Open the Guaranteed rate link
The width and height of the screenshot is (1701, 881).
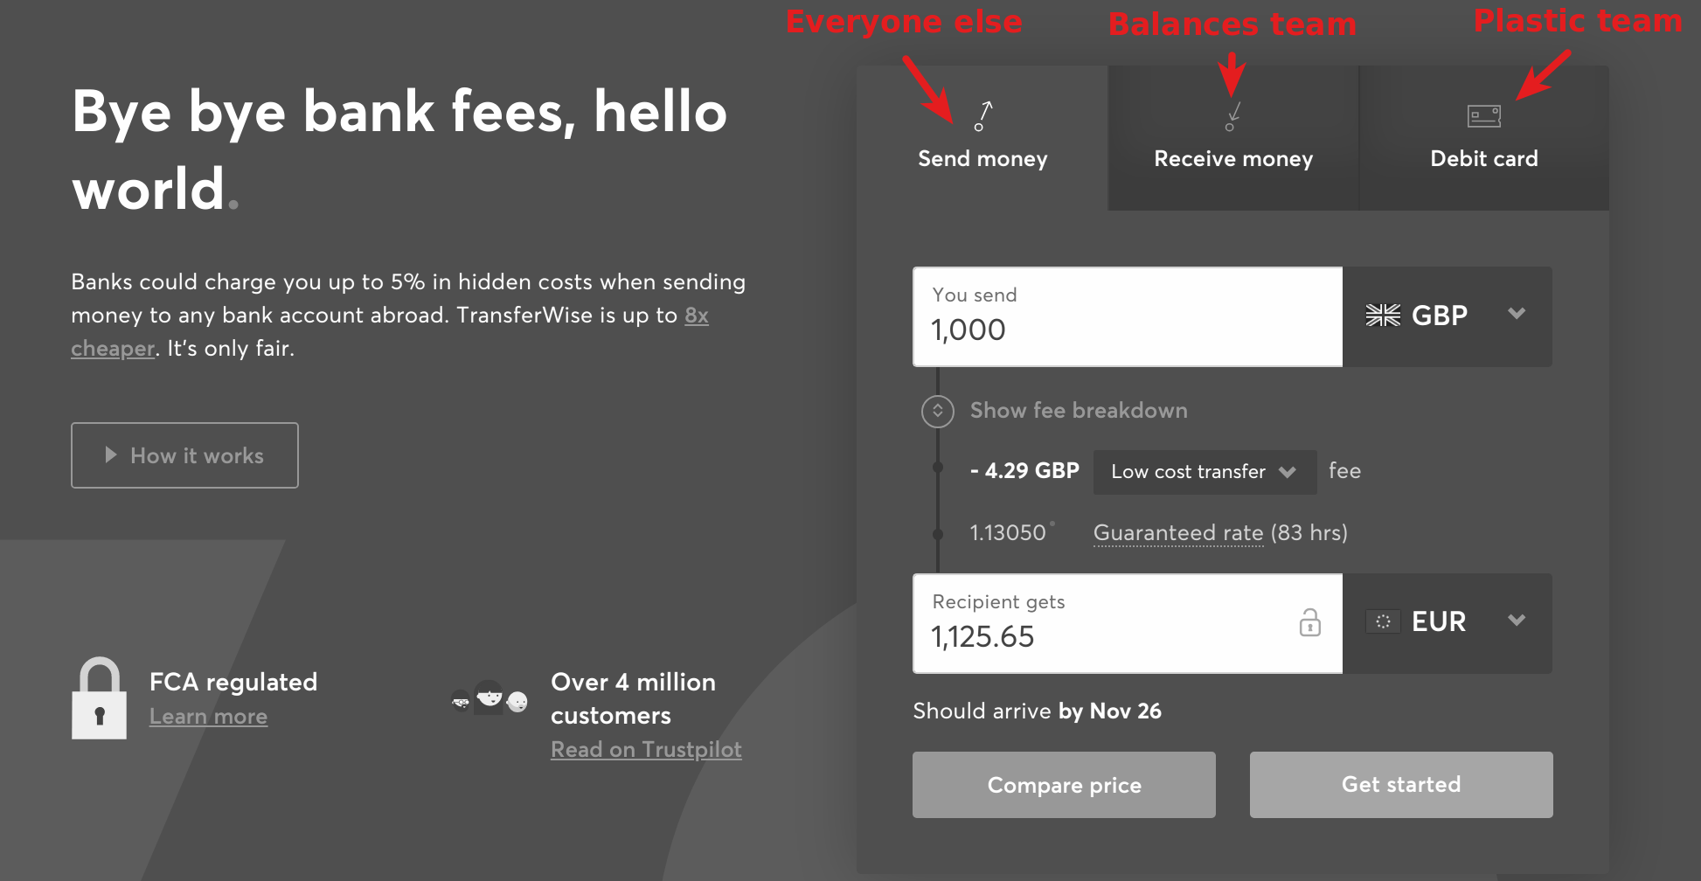pyautogui.click(x=1178, y=533)
